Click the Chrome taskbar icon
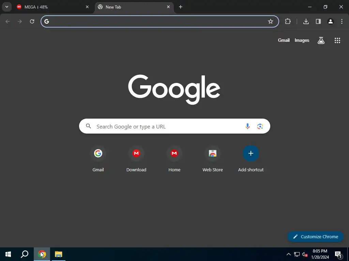This screenshot has height=261, width=349. (42, 254)
